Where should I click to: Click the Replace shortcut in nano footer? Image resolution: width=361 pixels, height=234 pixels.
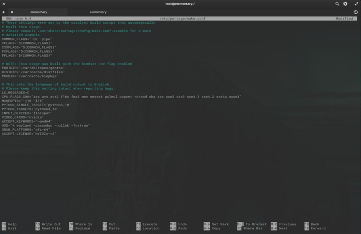click(x=83, y=229)
